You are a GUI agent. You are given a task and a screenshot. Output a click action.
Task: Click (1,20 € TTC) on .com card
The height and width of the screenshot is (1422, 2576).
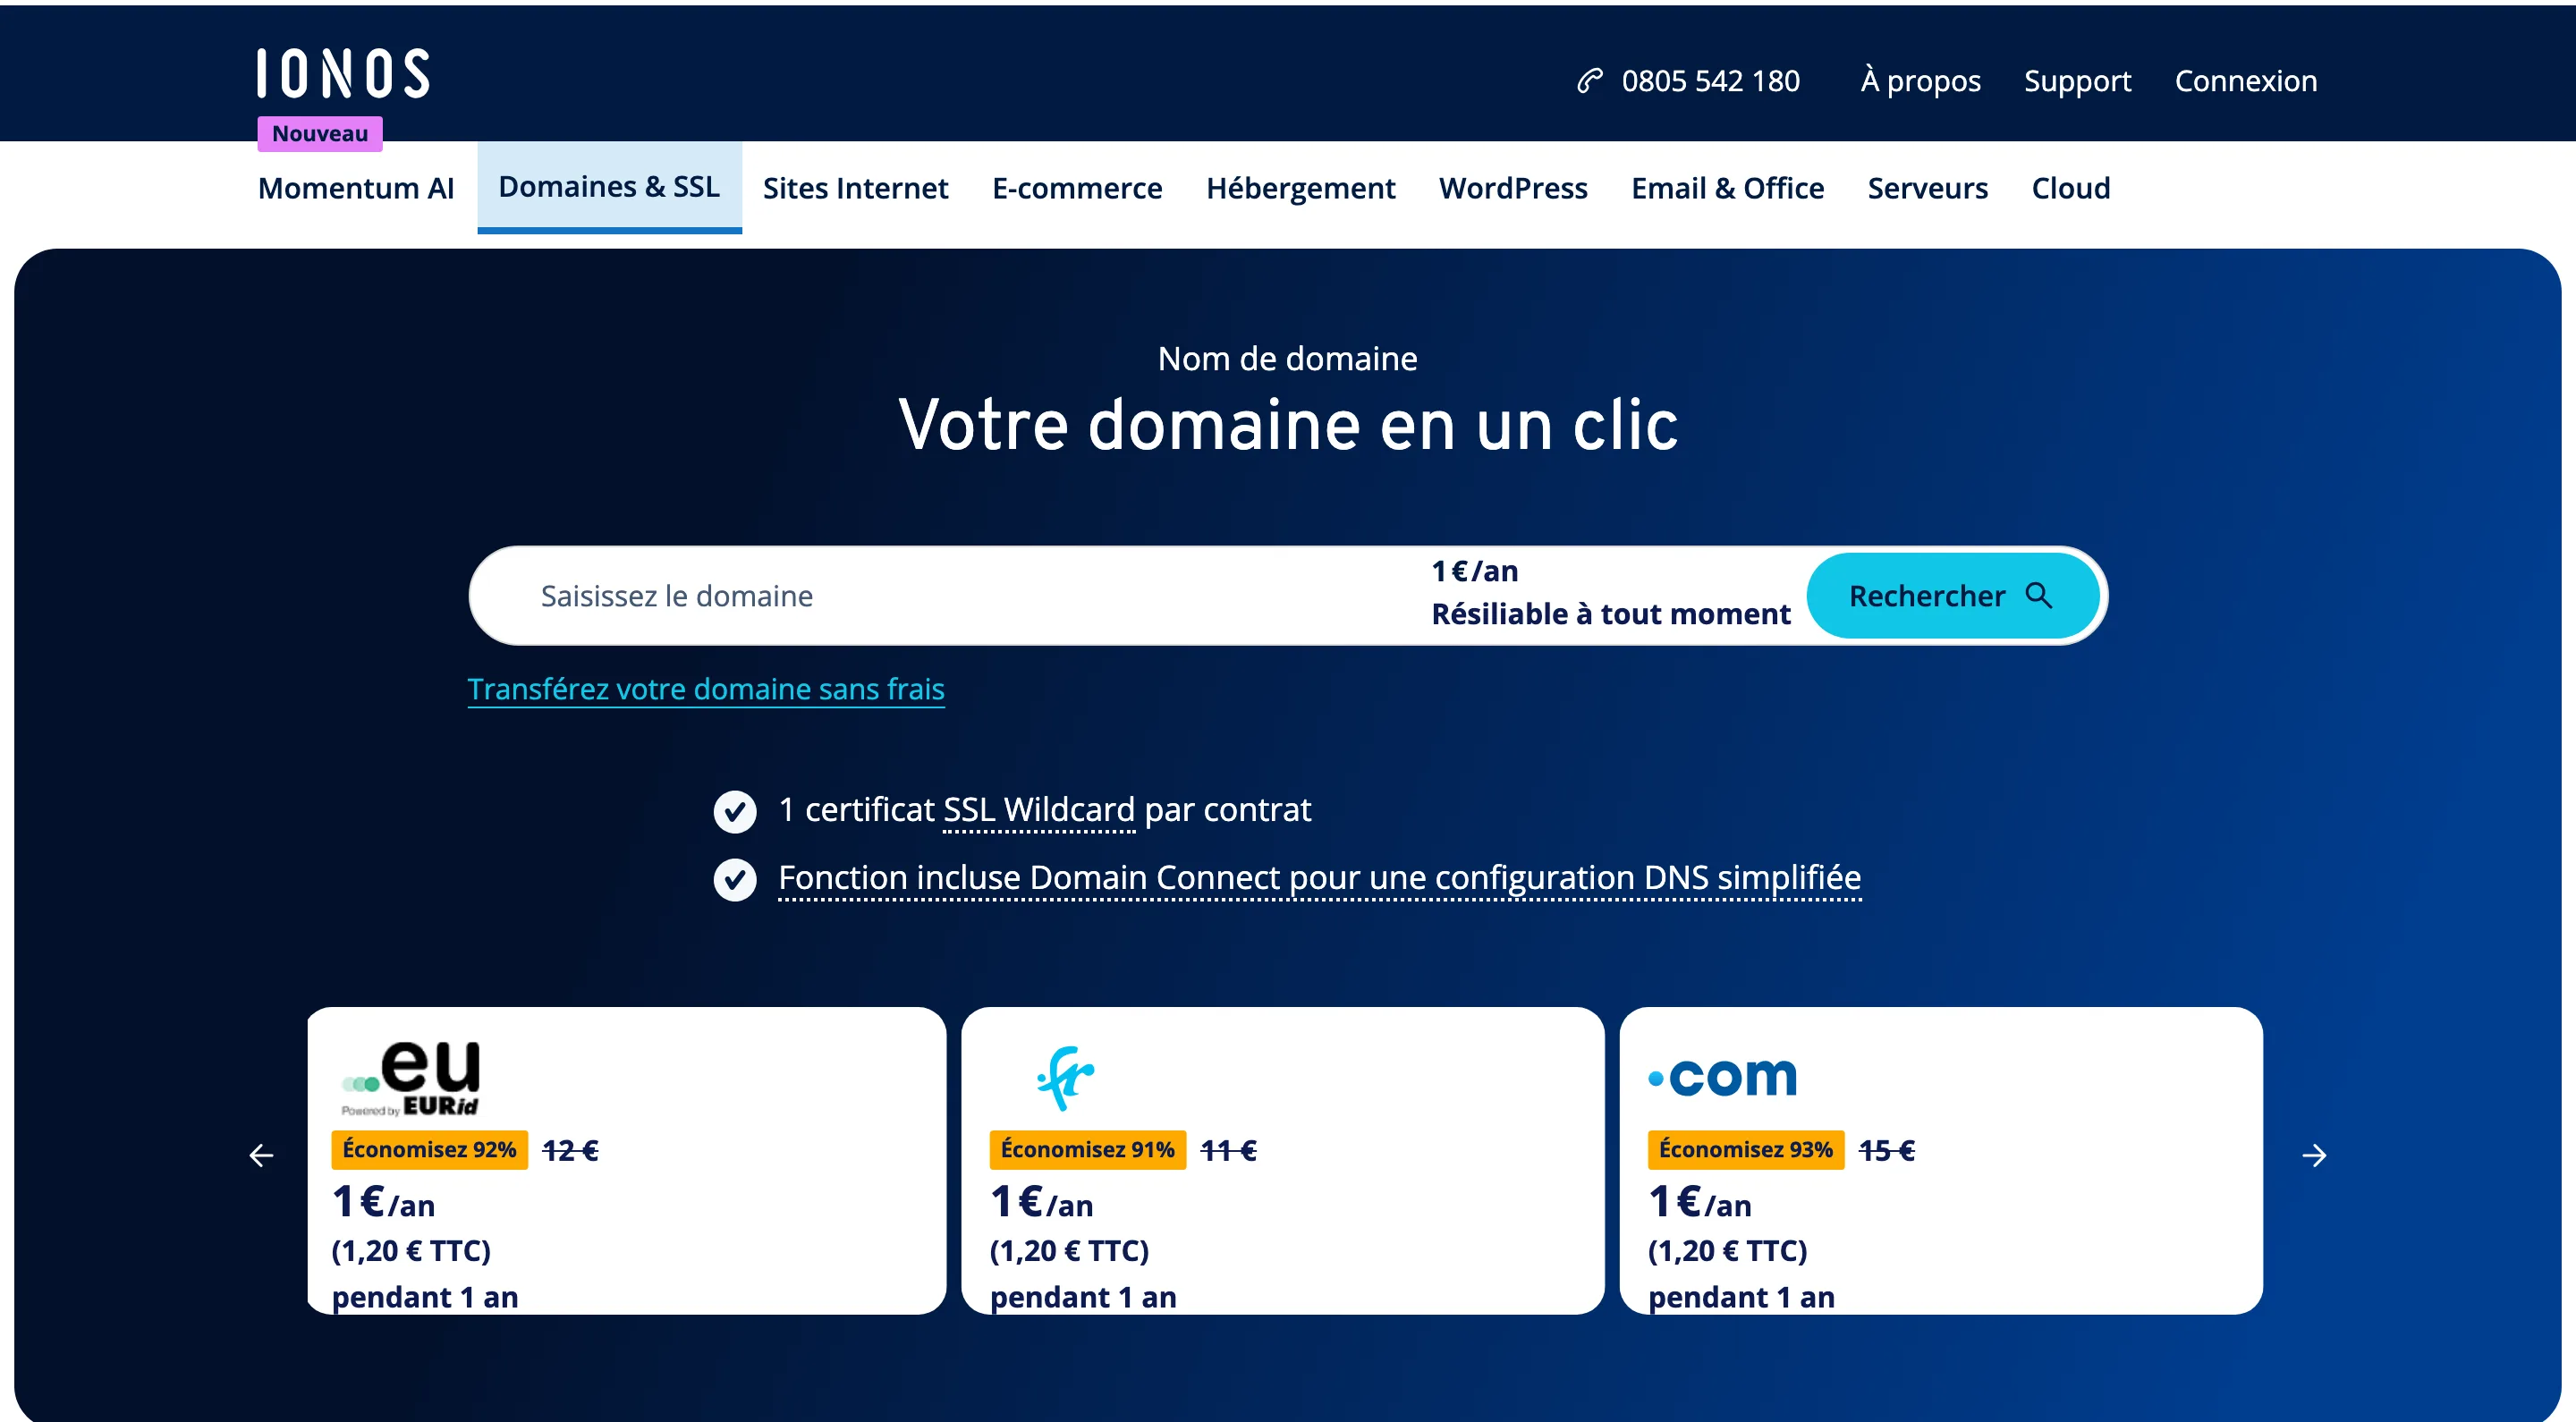tap(1727, 1251)
